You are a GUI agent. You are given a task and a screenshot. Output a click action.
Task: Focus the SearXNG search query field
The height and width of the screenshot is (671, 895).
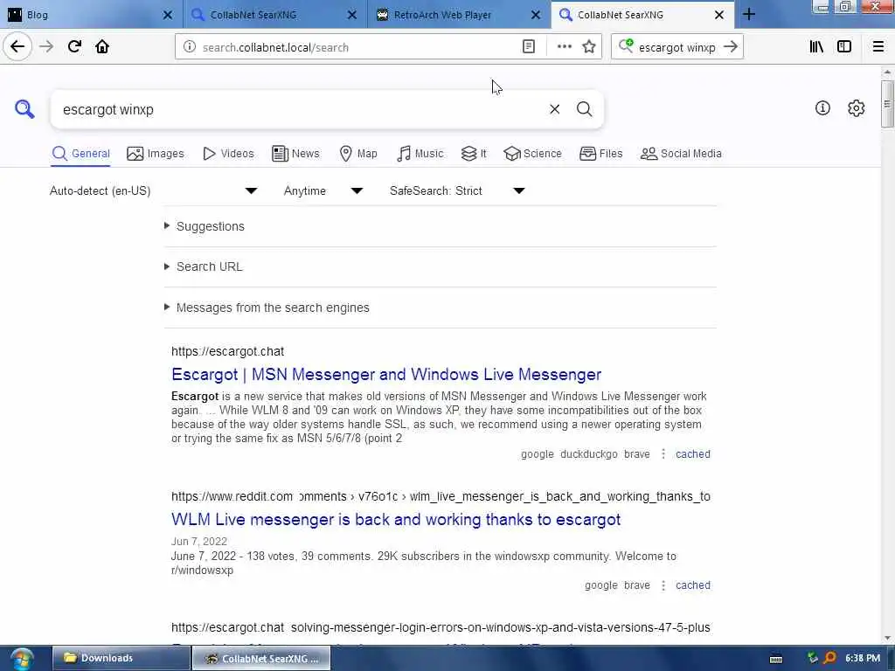300,109
